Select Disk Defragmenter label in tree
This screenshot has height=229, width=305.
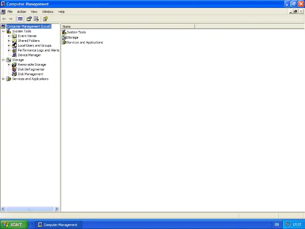point(31,69)
